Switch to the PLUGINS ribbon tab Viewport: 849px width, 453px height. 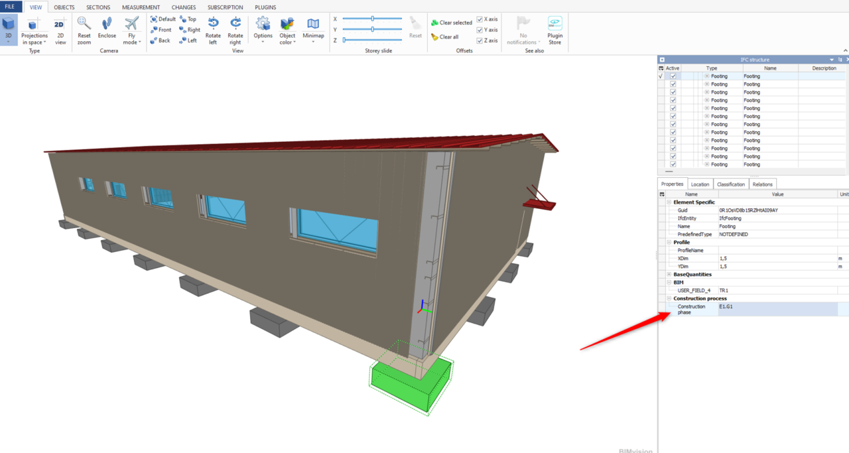265,7
